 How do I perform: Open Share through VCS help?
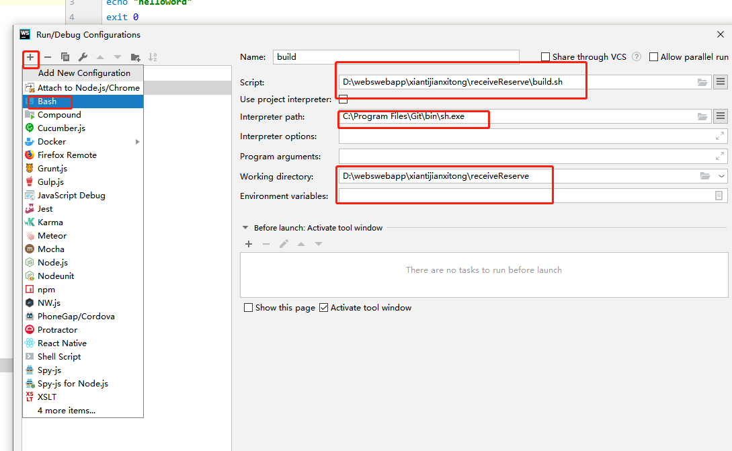click(x=636, y=56)
